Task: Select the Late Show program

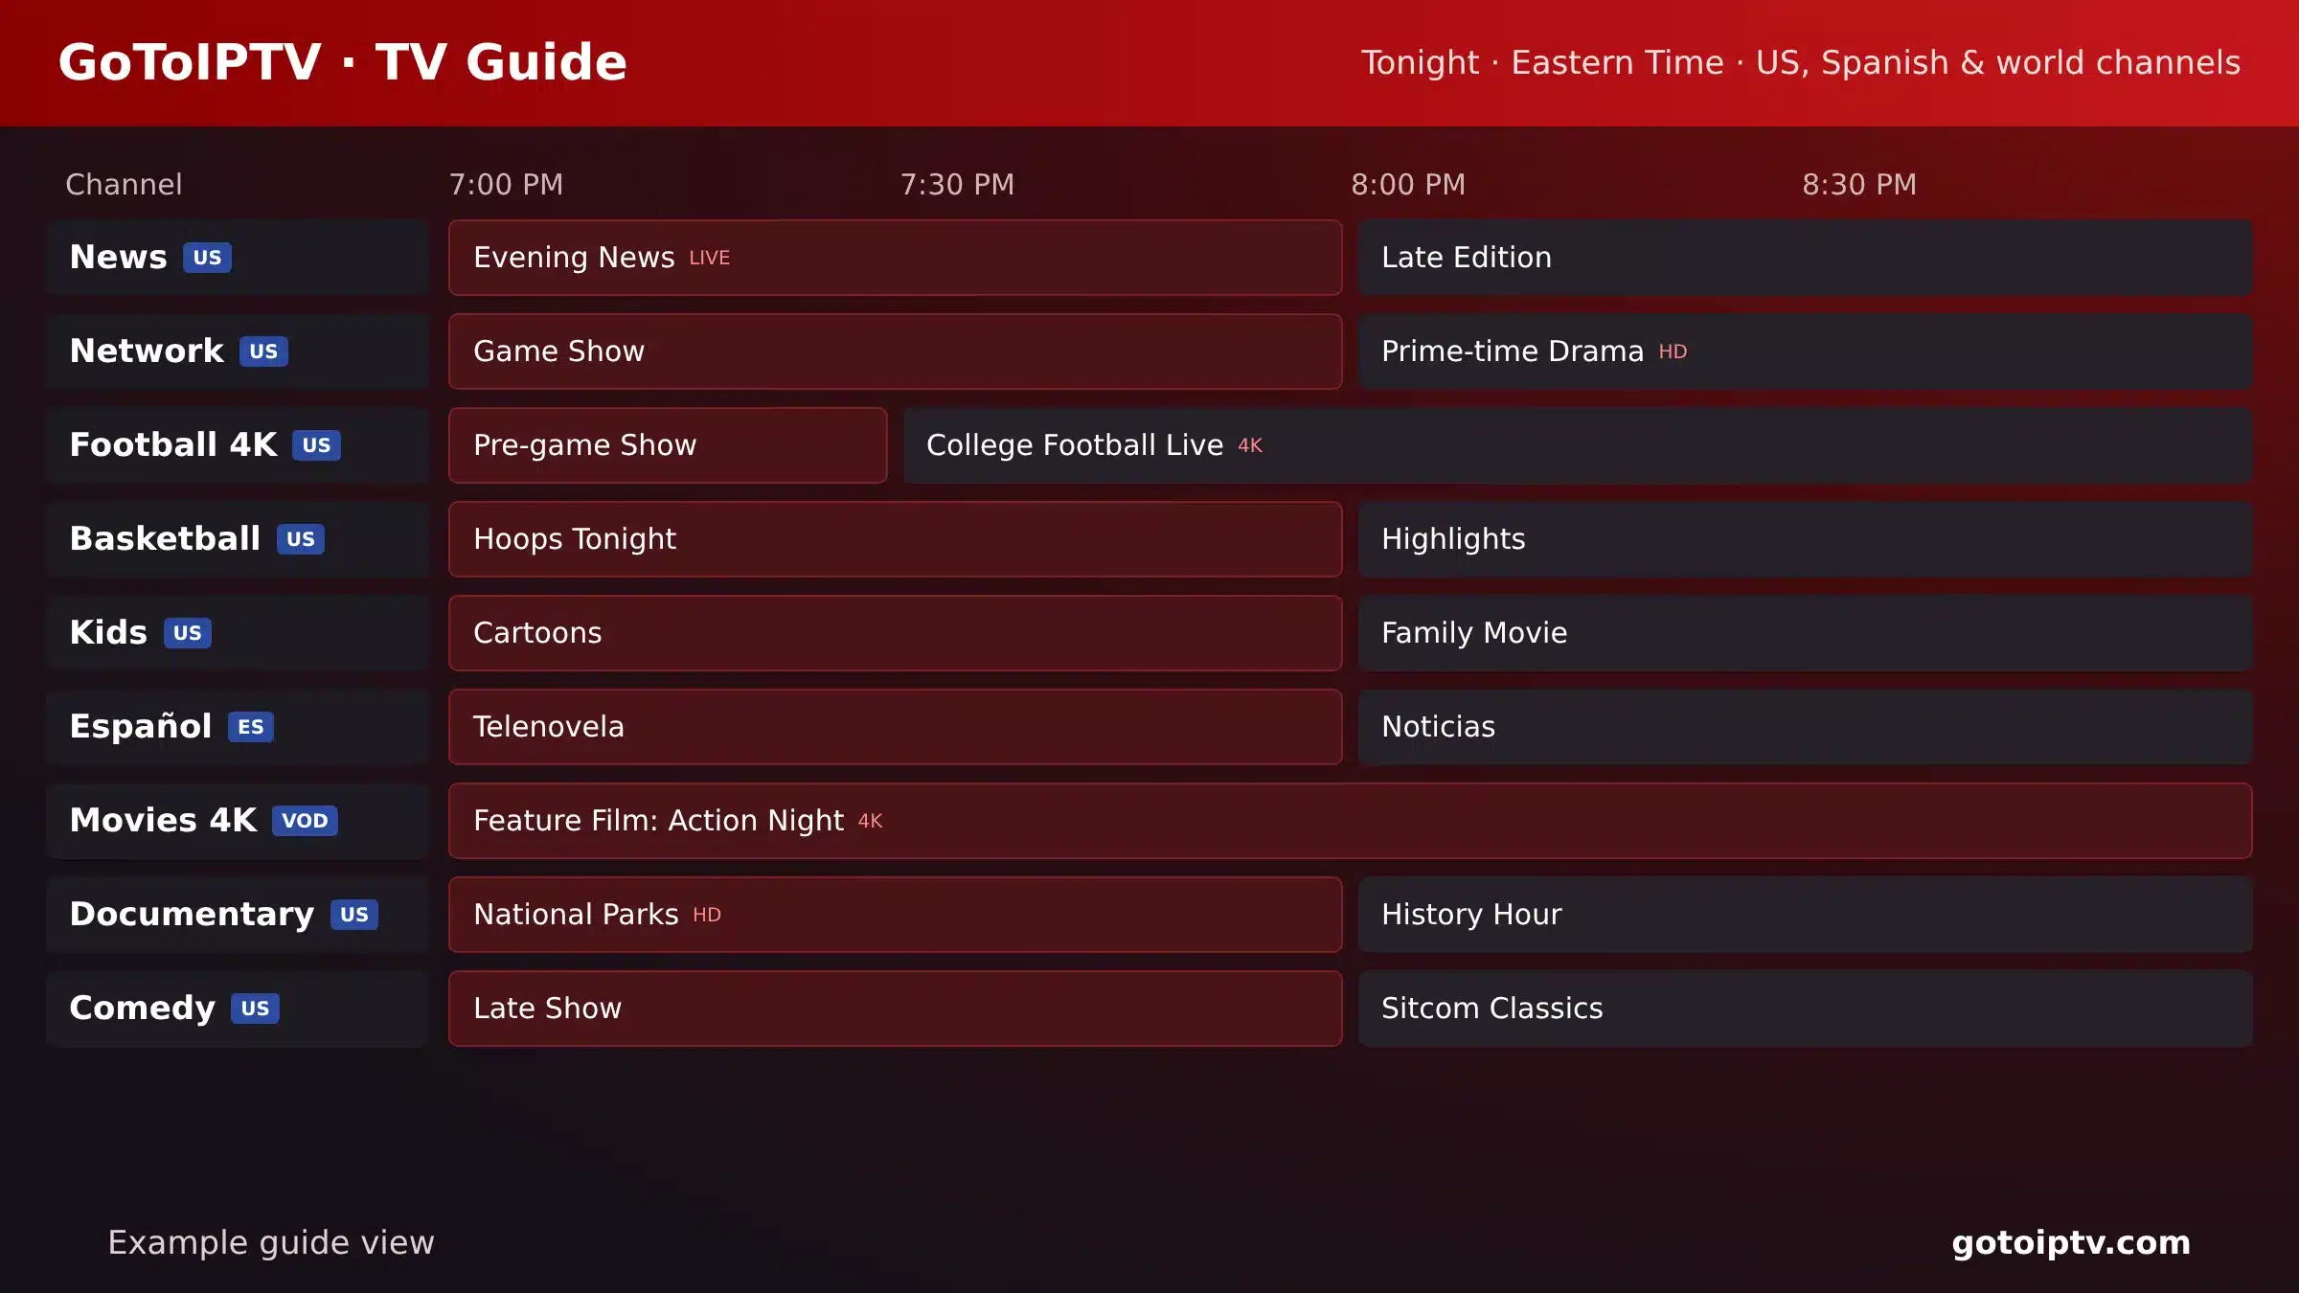Action: 895,1009
